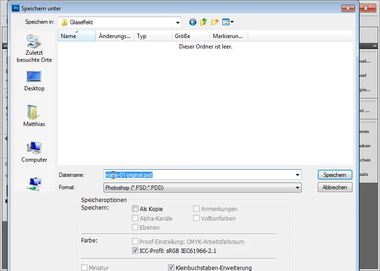Click Glaseffekt folder icon in path box
The width and height of the screenshot is (380, 271).
coord(64,22)
